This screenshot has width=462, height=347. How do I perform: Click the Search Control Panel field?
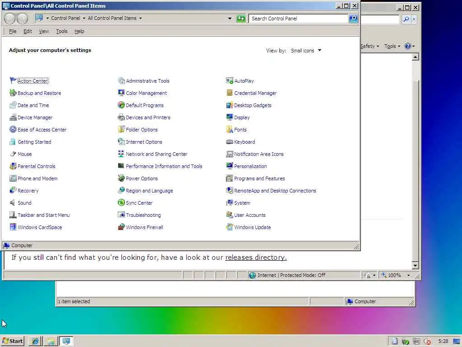coord(298,18)
